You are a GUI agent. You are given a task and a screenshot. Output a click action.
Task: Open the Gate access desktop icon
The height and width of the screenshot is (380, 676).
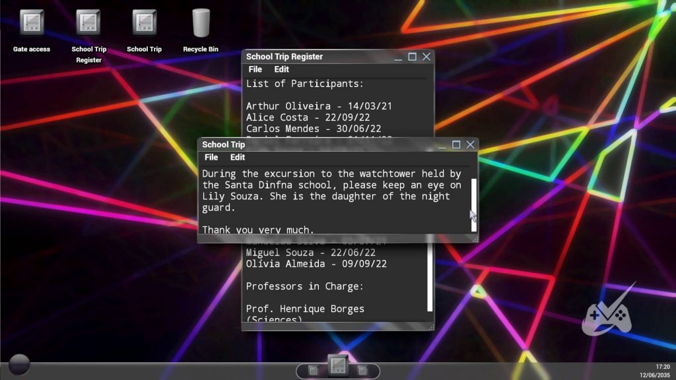(x=32, y=23)
